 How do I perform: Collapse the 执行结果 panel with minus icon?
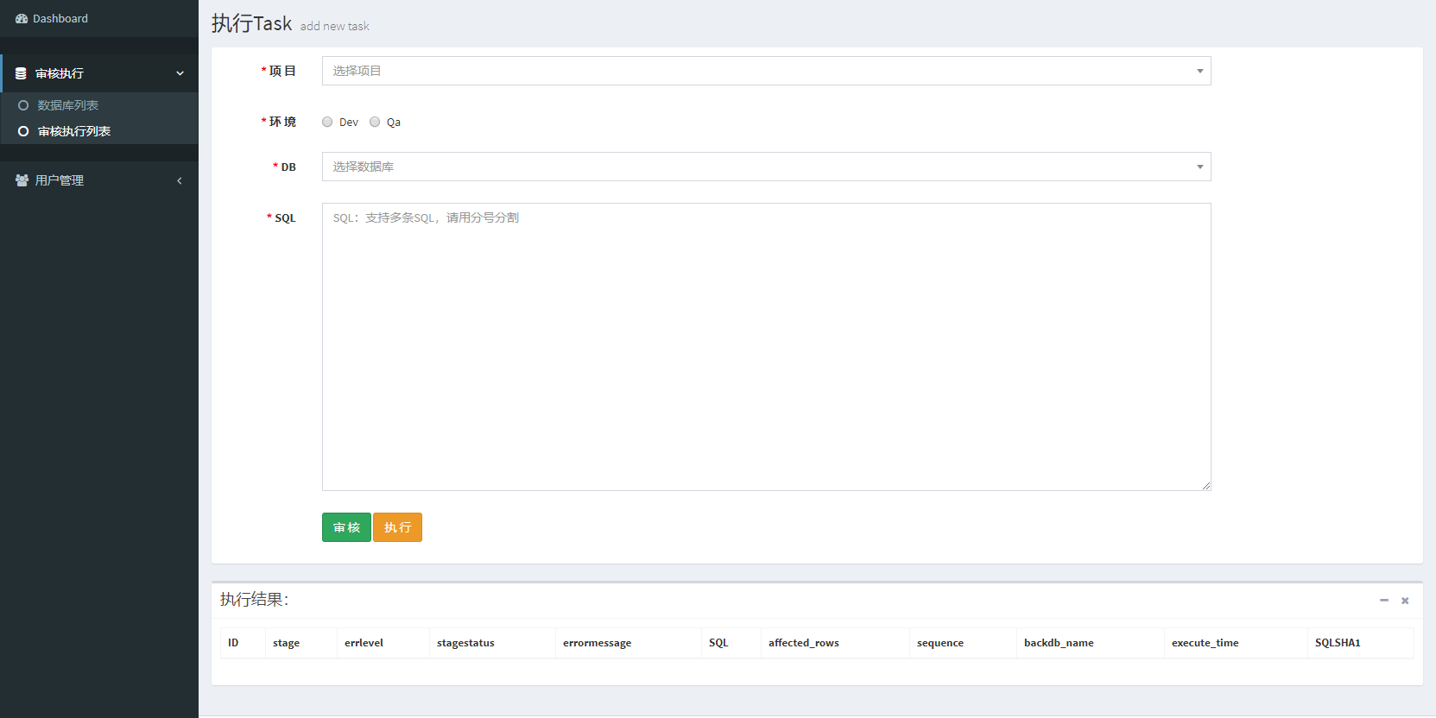tap(1384, 600)
